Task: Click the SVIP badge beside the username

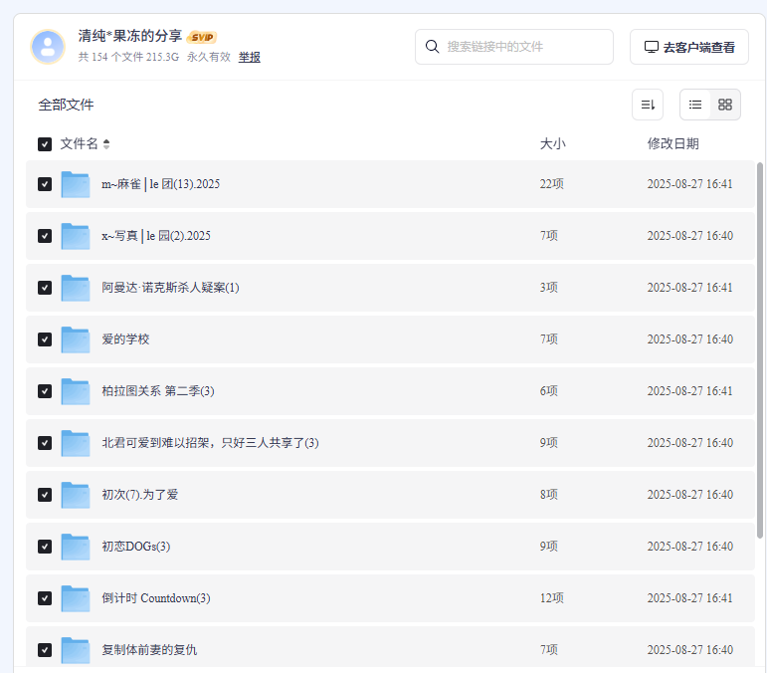Action: [202, 37]
